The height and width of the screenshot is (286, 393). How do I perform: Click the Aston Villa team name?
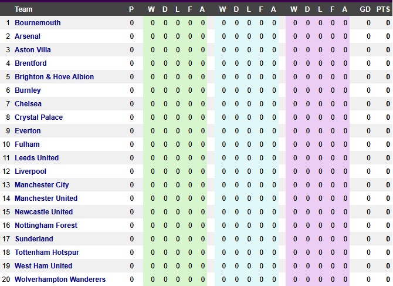(33, 50)
